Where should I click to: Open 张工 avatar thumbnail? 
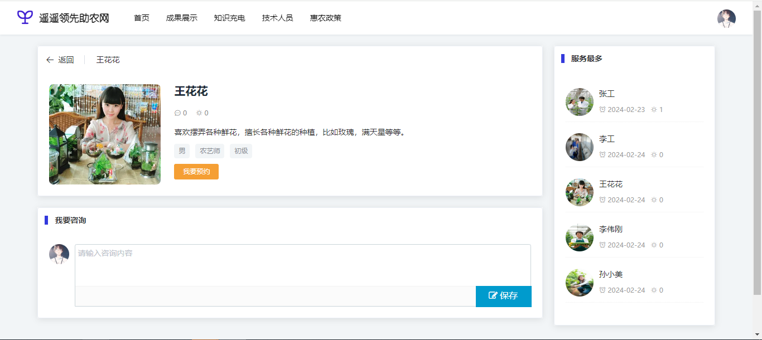[x=580, y=102]
